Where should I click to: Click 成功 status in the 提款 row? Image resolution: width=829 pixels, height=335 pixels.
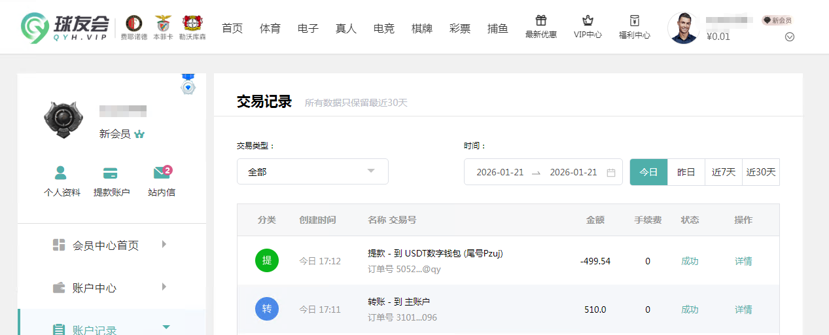tap(690, 261)
